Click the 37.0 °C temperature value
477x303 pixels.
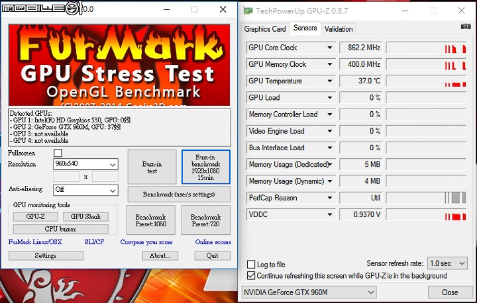[361, 81]
